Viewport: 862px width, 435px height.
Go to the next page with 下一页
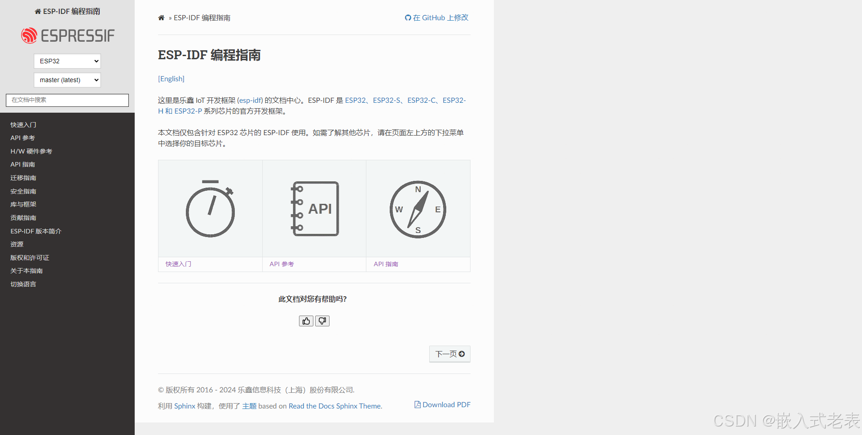450,354
